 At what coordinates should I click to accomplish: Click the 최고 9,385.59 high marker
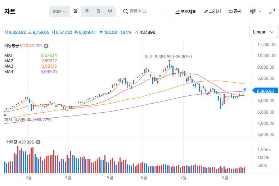point(168,57)
